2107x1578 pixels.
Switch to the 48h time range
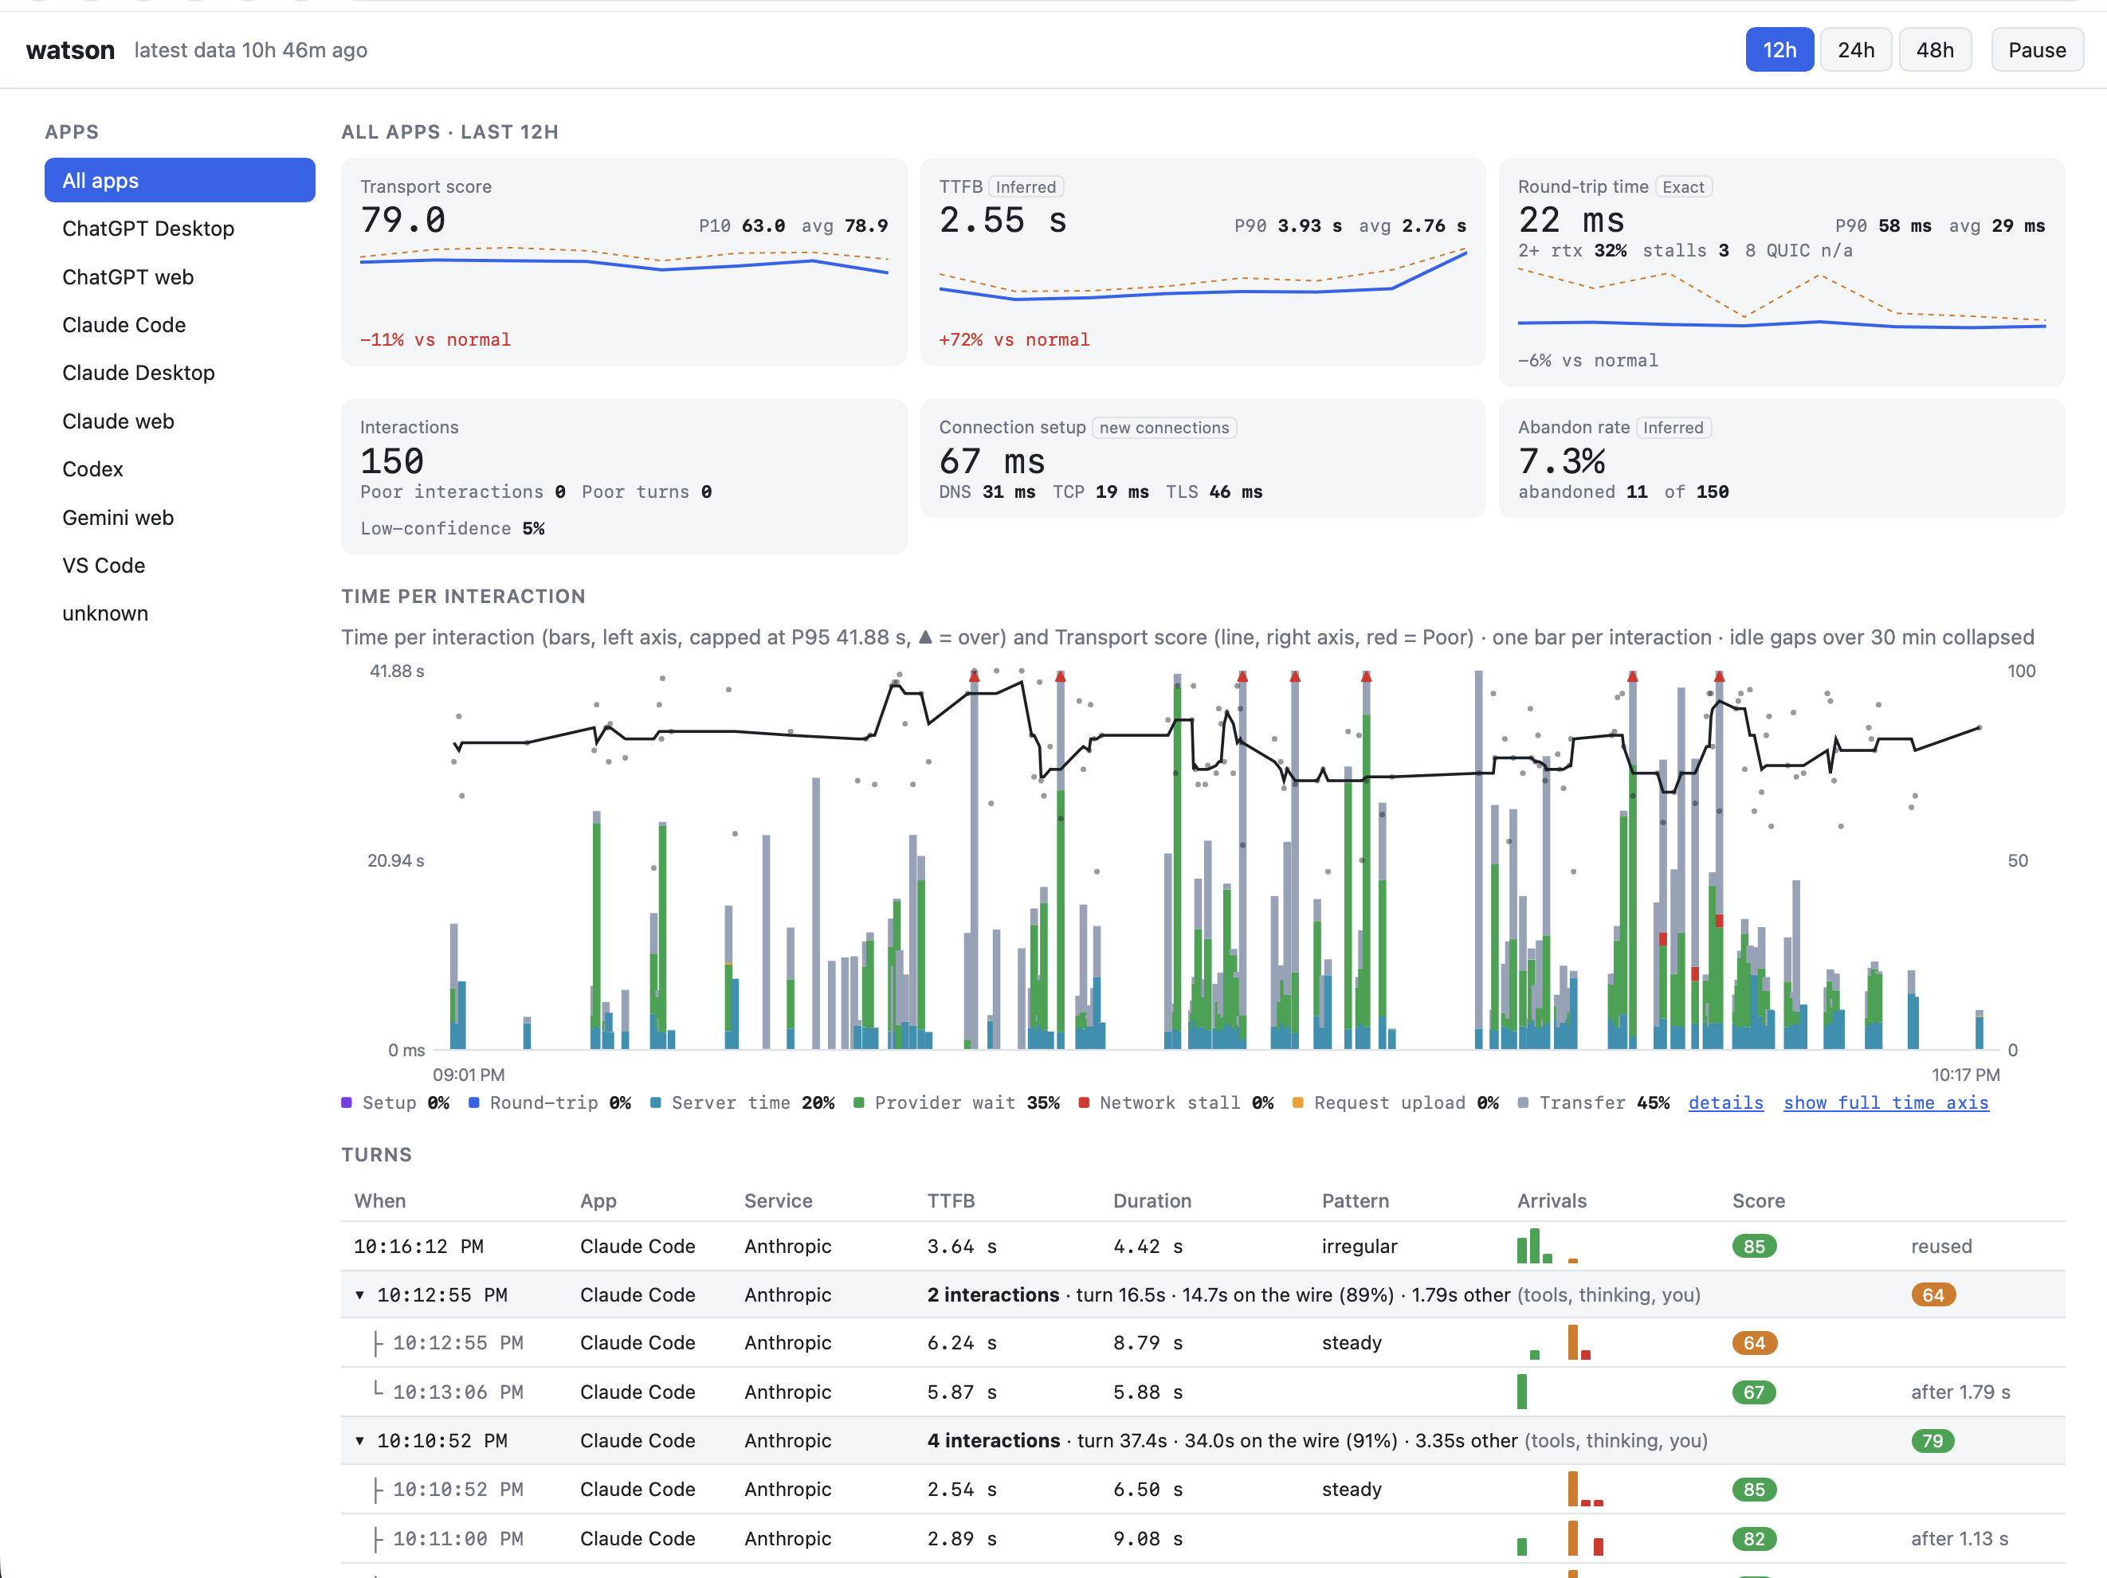click(1933, 49)
